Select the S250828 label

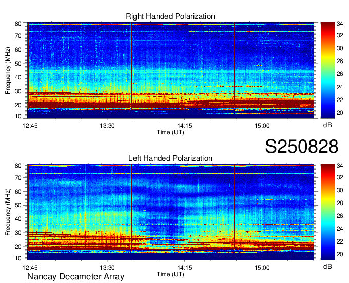pos(302,147)
